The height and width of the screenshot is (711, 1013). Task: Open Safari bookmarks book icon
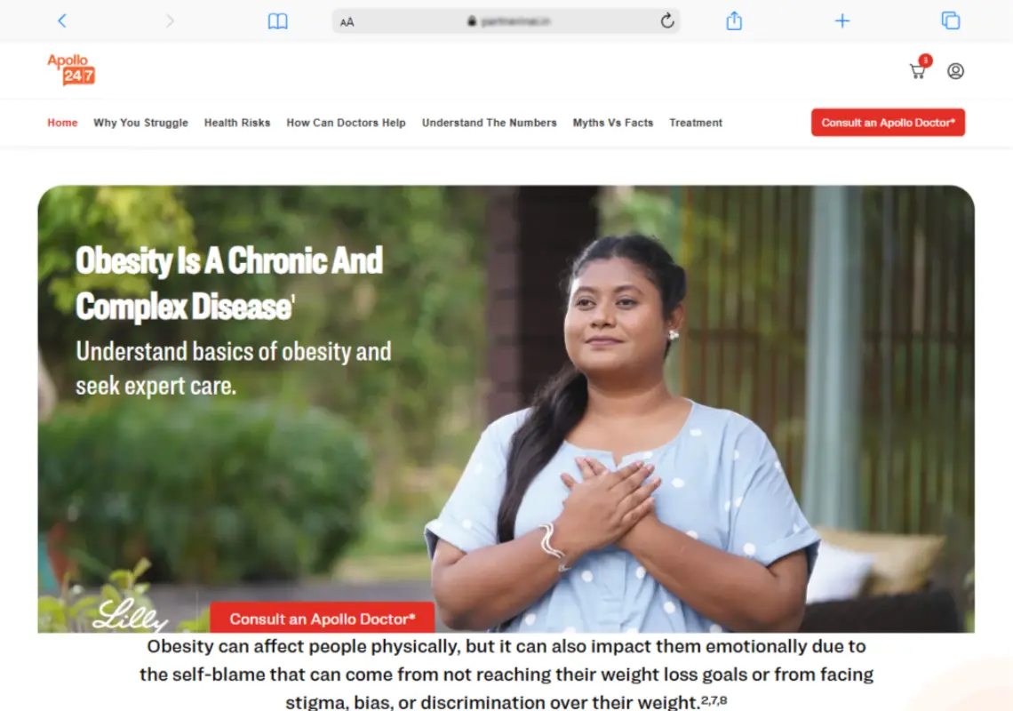click(278, 21)
